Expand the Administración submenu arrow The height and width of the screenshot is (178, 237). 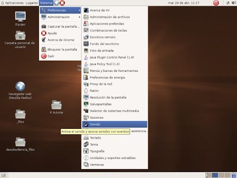click(x=79, y=17)
